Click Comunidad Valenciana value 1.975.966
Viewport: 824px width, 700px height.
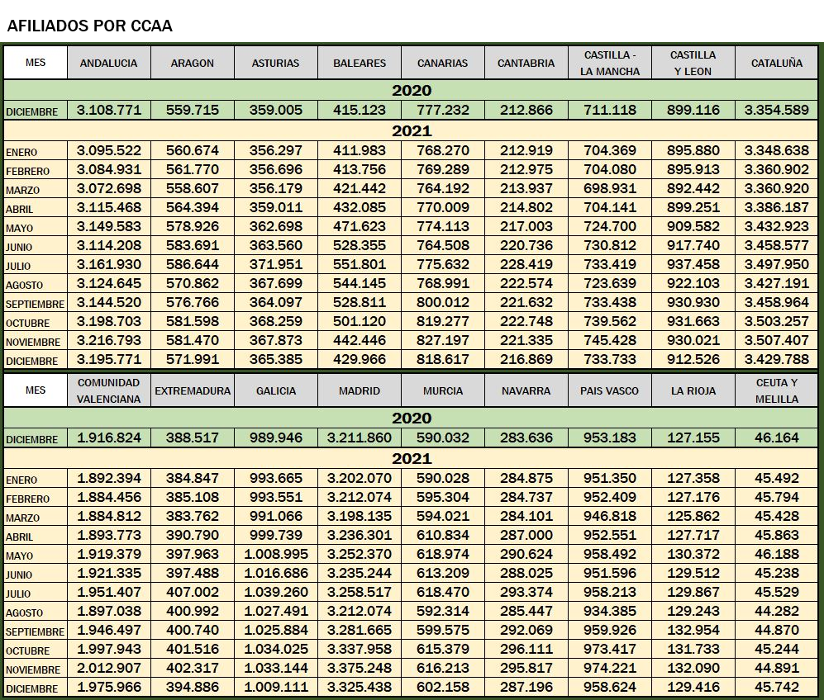click(x=109, y=687)
